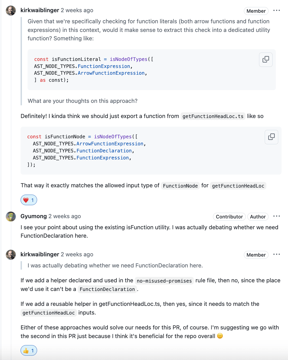Open the Author badge on Gyumong's comment
Viewport: 288px width, 360px height.
coord(258,217)
